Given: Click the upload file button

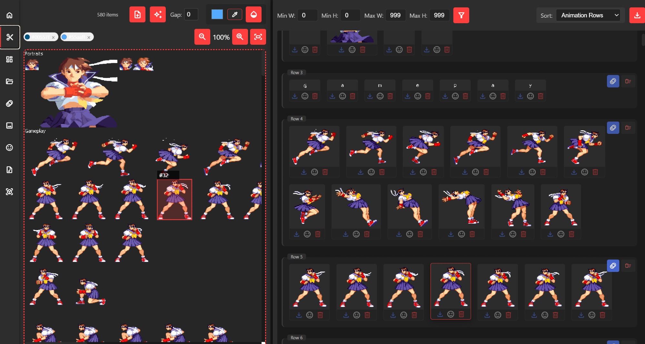Looking at the screenshot, I should [137, 14].
